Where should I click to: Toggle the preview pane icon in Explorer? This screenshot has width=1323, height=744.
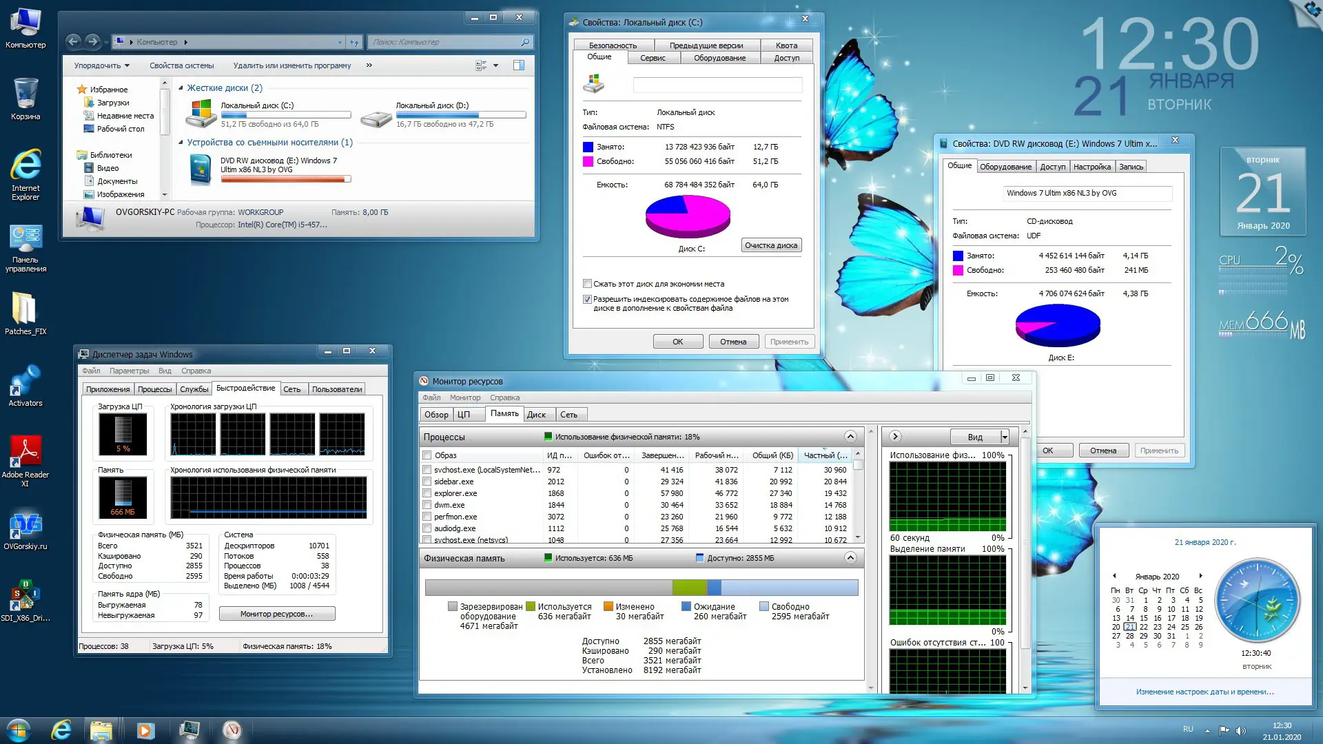coord(519,65)
